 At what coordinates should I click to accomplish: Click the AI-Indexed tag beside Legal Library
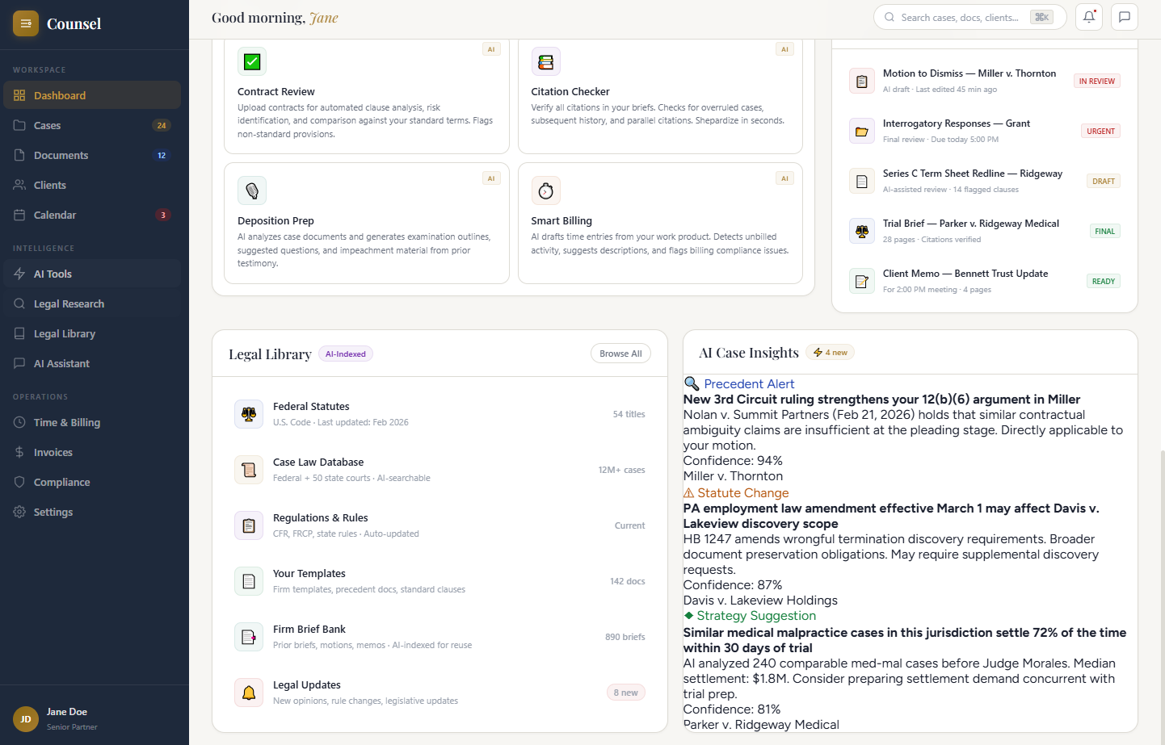[346, 354]
